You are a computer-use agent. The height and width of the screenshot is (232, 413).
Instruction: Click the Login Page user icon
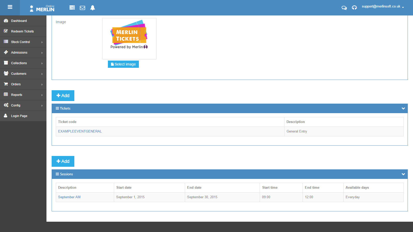tap(6, 115)
